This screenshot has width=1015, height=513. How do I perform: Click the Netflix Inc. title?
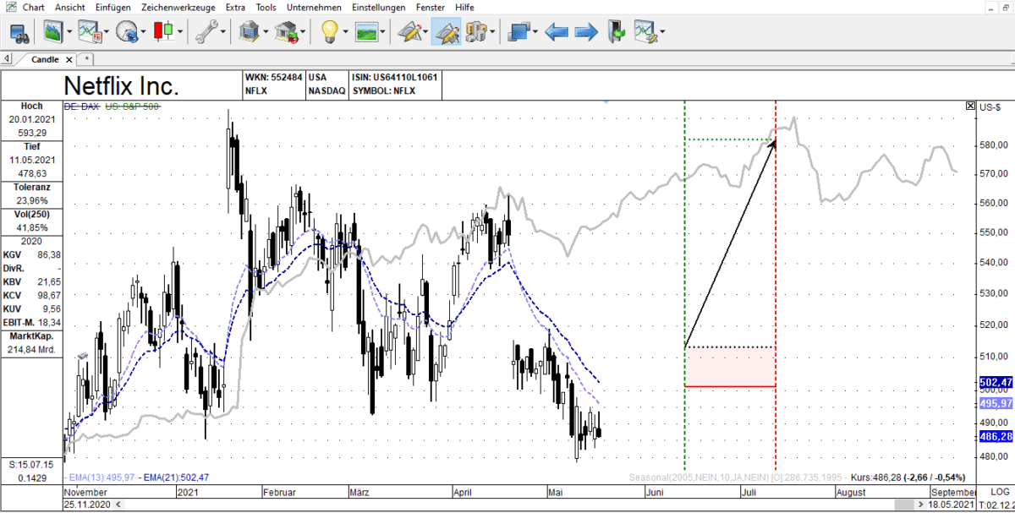point(122,85)
